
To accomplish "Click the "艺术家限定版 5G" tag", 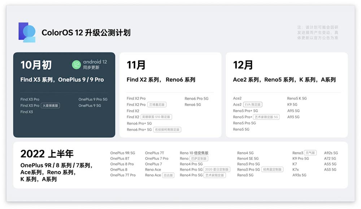I will (x=266, y=117).
